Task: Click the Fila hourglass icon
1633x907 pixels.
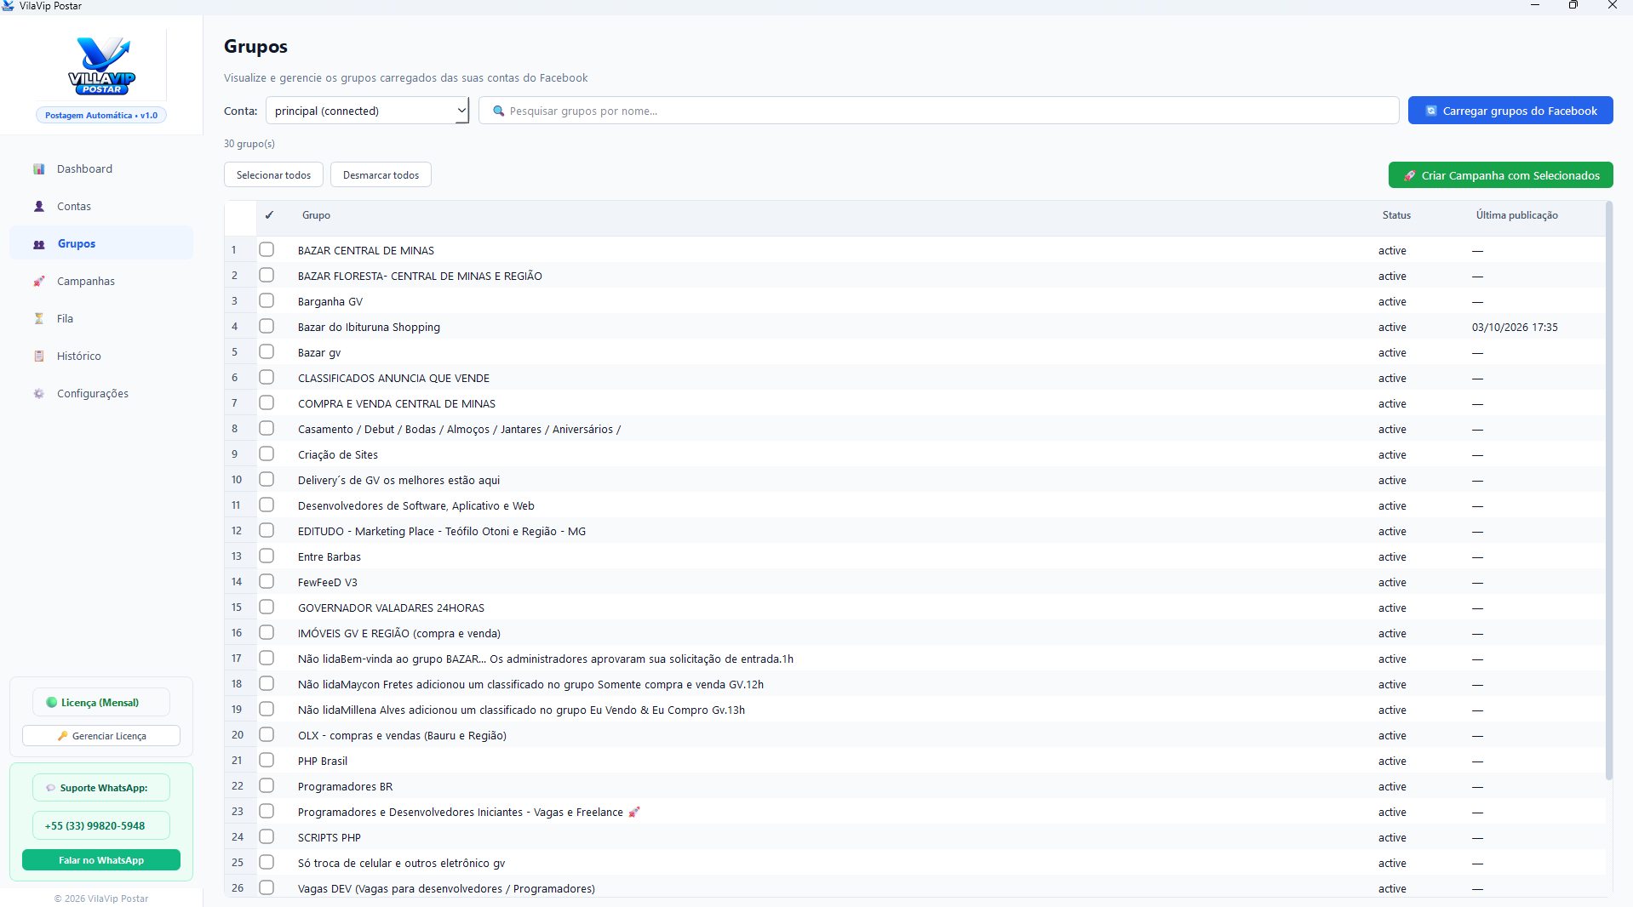Action: tap(39, 319)
